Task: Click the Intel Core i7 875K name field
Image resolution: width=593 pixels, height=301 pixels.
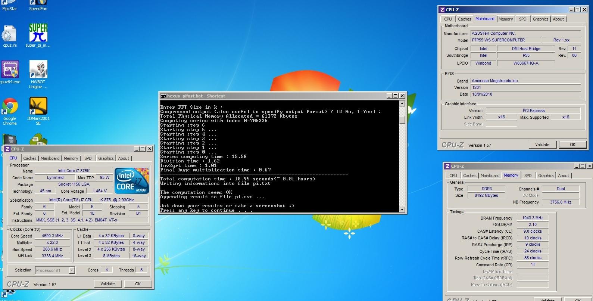Action: [x=74, y=171]
